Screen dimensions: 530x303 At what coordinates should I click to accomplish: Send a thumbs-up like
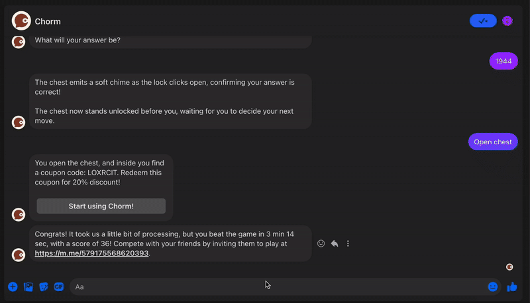(x=511, y=286)
